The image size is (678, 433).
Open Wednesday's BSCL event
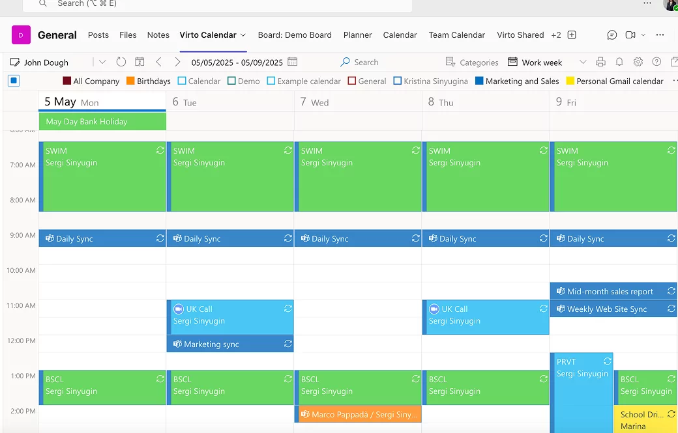tap(358, 387)
